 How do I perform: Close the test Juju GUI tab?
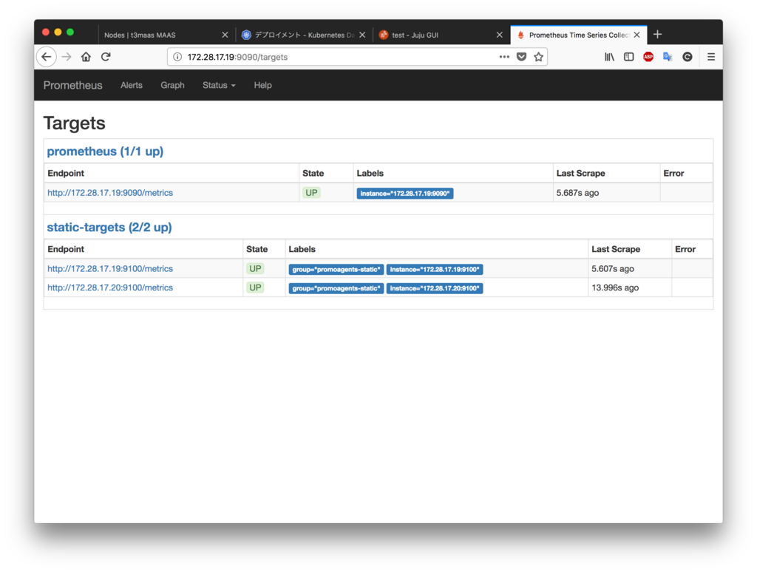[500, 35]
